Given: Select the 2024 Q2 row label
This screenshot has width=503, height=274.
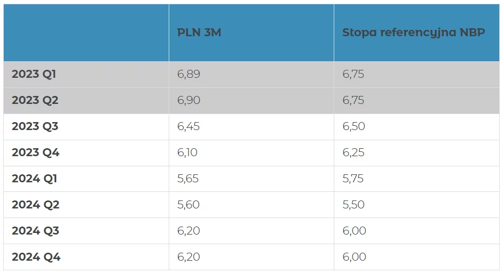Looking at the screenshot, I should (36, 205).
